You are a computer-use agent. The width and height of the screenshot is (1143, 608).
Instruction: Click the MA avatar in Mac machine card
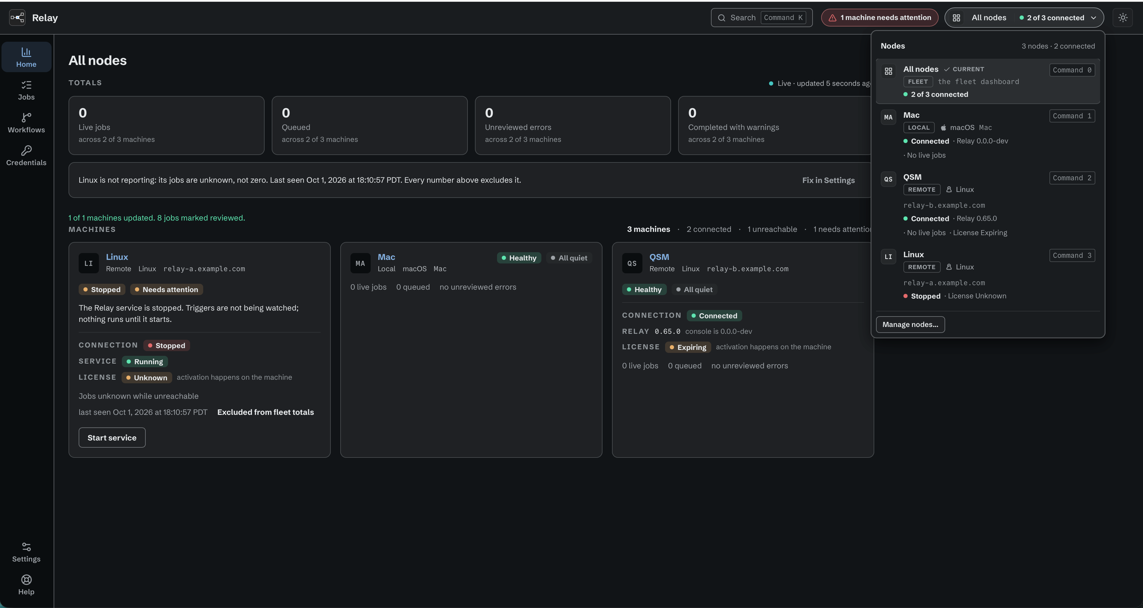(360, 263)
